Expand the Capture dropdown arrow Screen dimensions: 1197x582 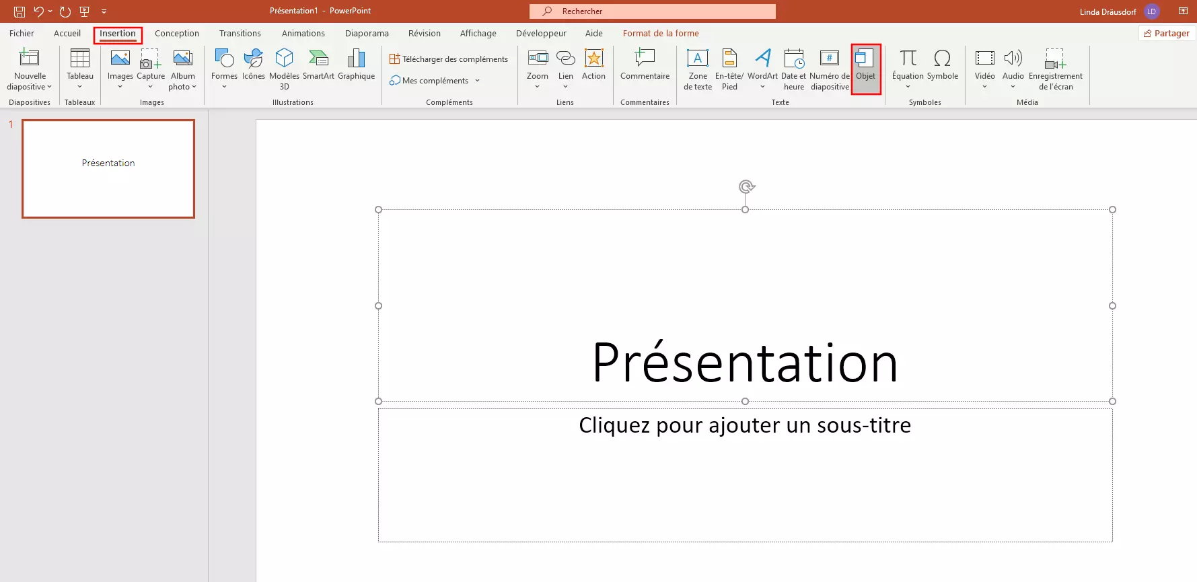pos(151,87)
